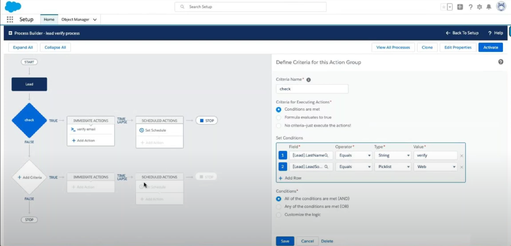Activate the process
Image resolution: width=511 pixels, height=246 pixels.
pos(490,47)
